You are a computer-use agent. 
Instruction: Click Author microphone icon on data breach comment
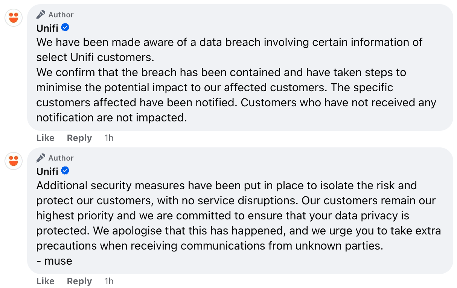tap(41, 15)
